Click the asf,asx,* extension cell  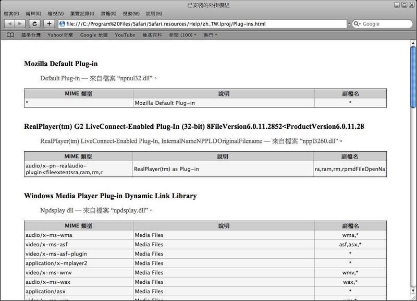click(350, 244)
